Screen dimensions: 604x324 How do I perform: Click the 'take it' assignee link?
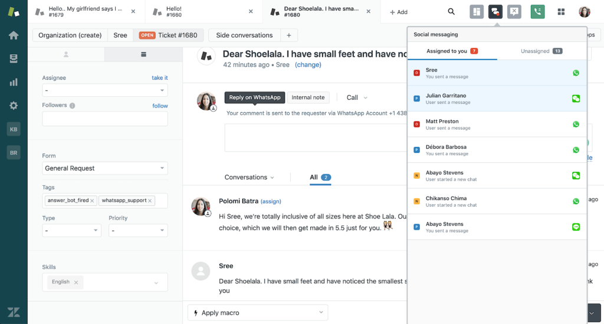coord(159,78)
